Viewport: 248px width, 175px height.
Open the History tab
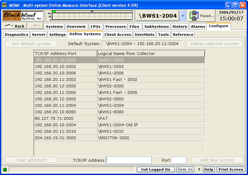coord(180,27)
